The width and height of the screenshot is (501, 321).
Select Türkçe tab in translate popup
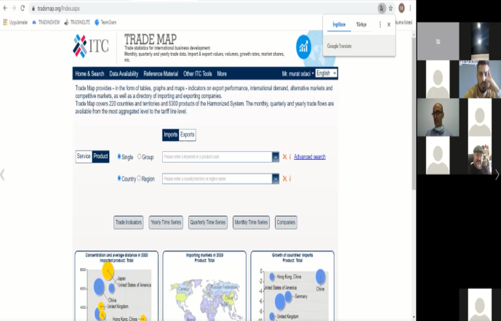tap(361, 25)
